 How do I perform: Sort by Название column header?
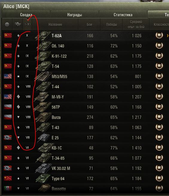(55, 24)
